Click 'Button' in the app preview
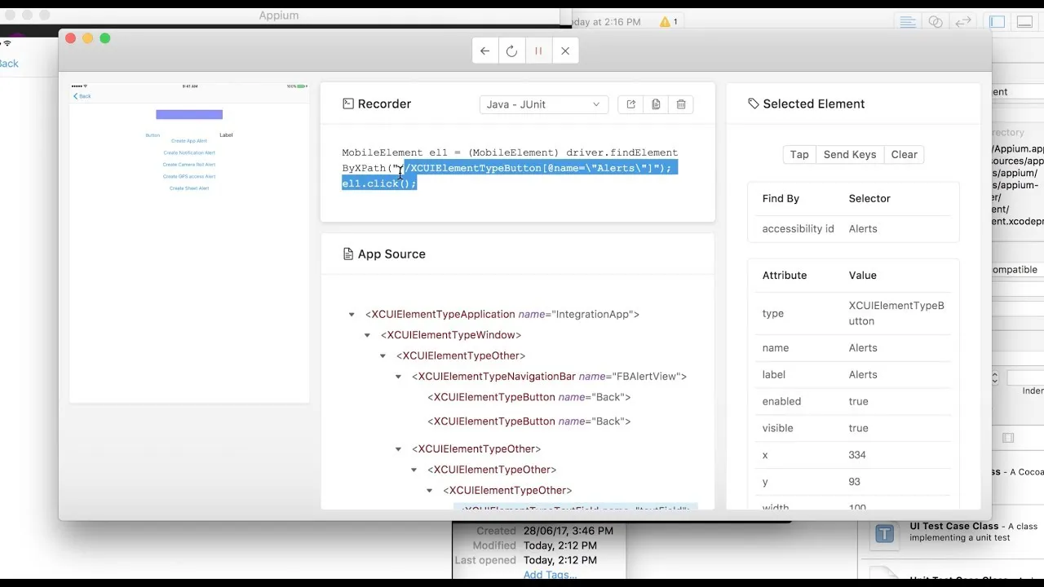Image resolution: width=1044 pixels, height=587 pixels. point(153,135)
